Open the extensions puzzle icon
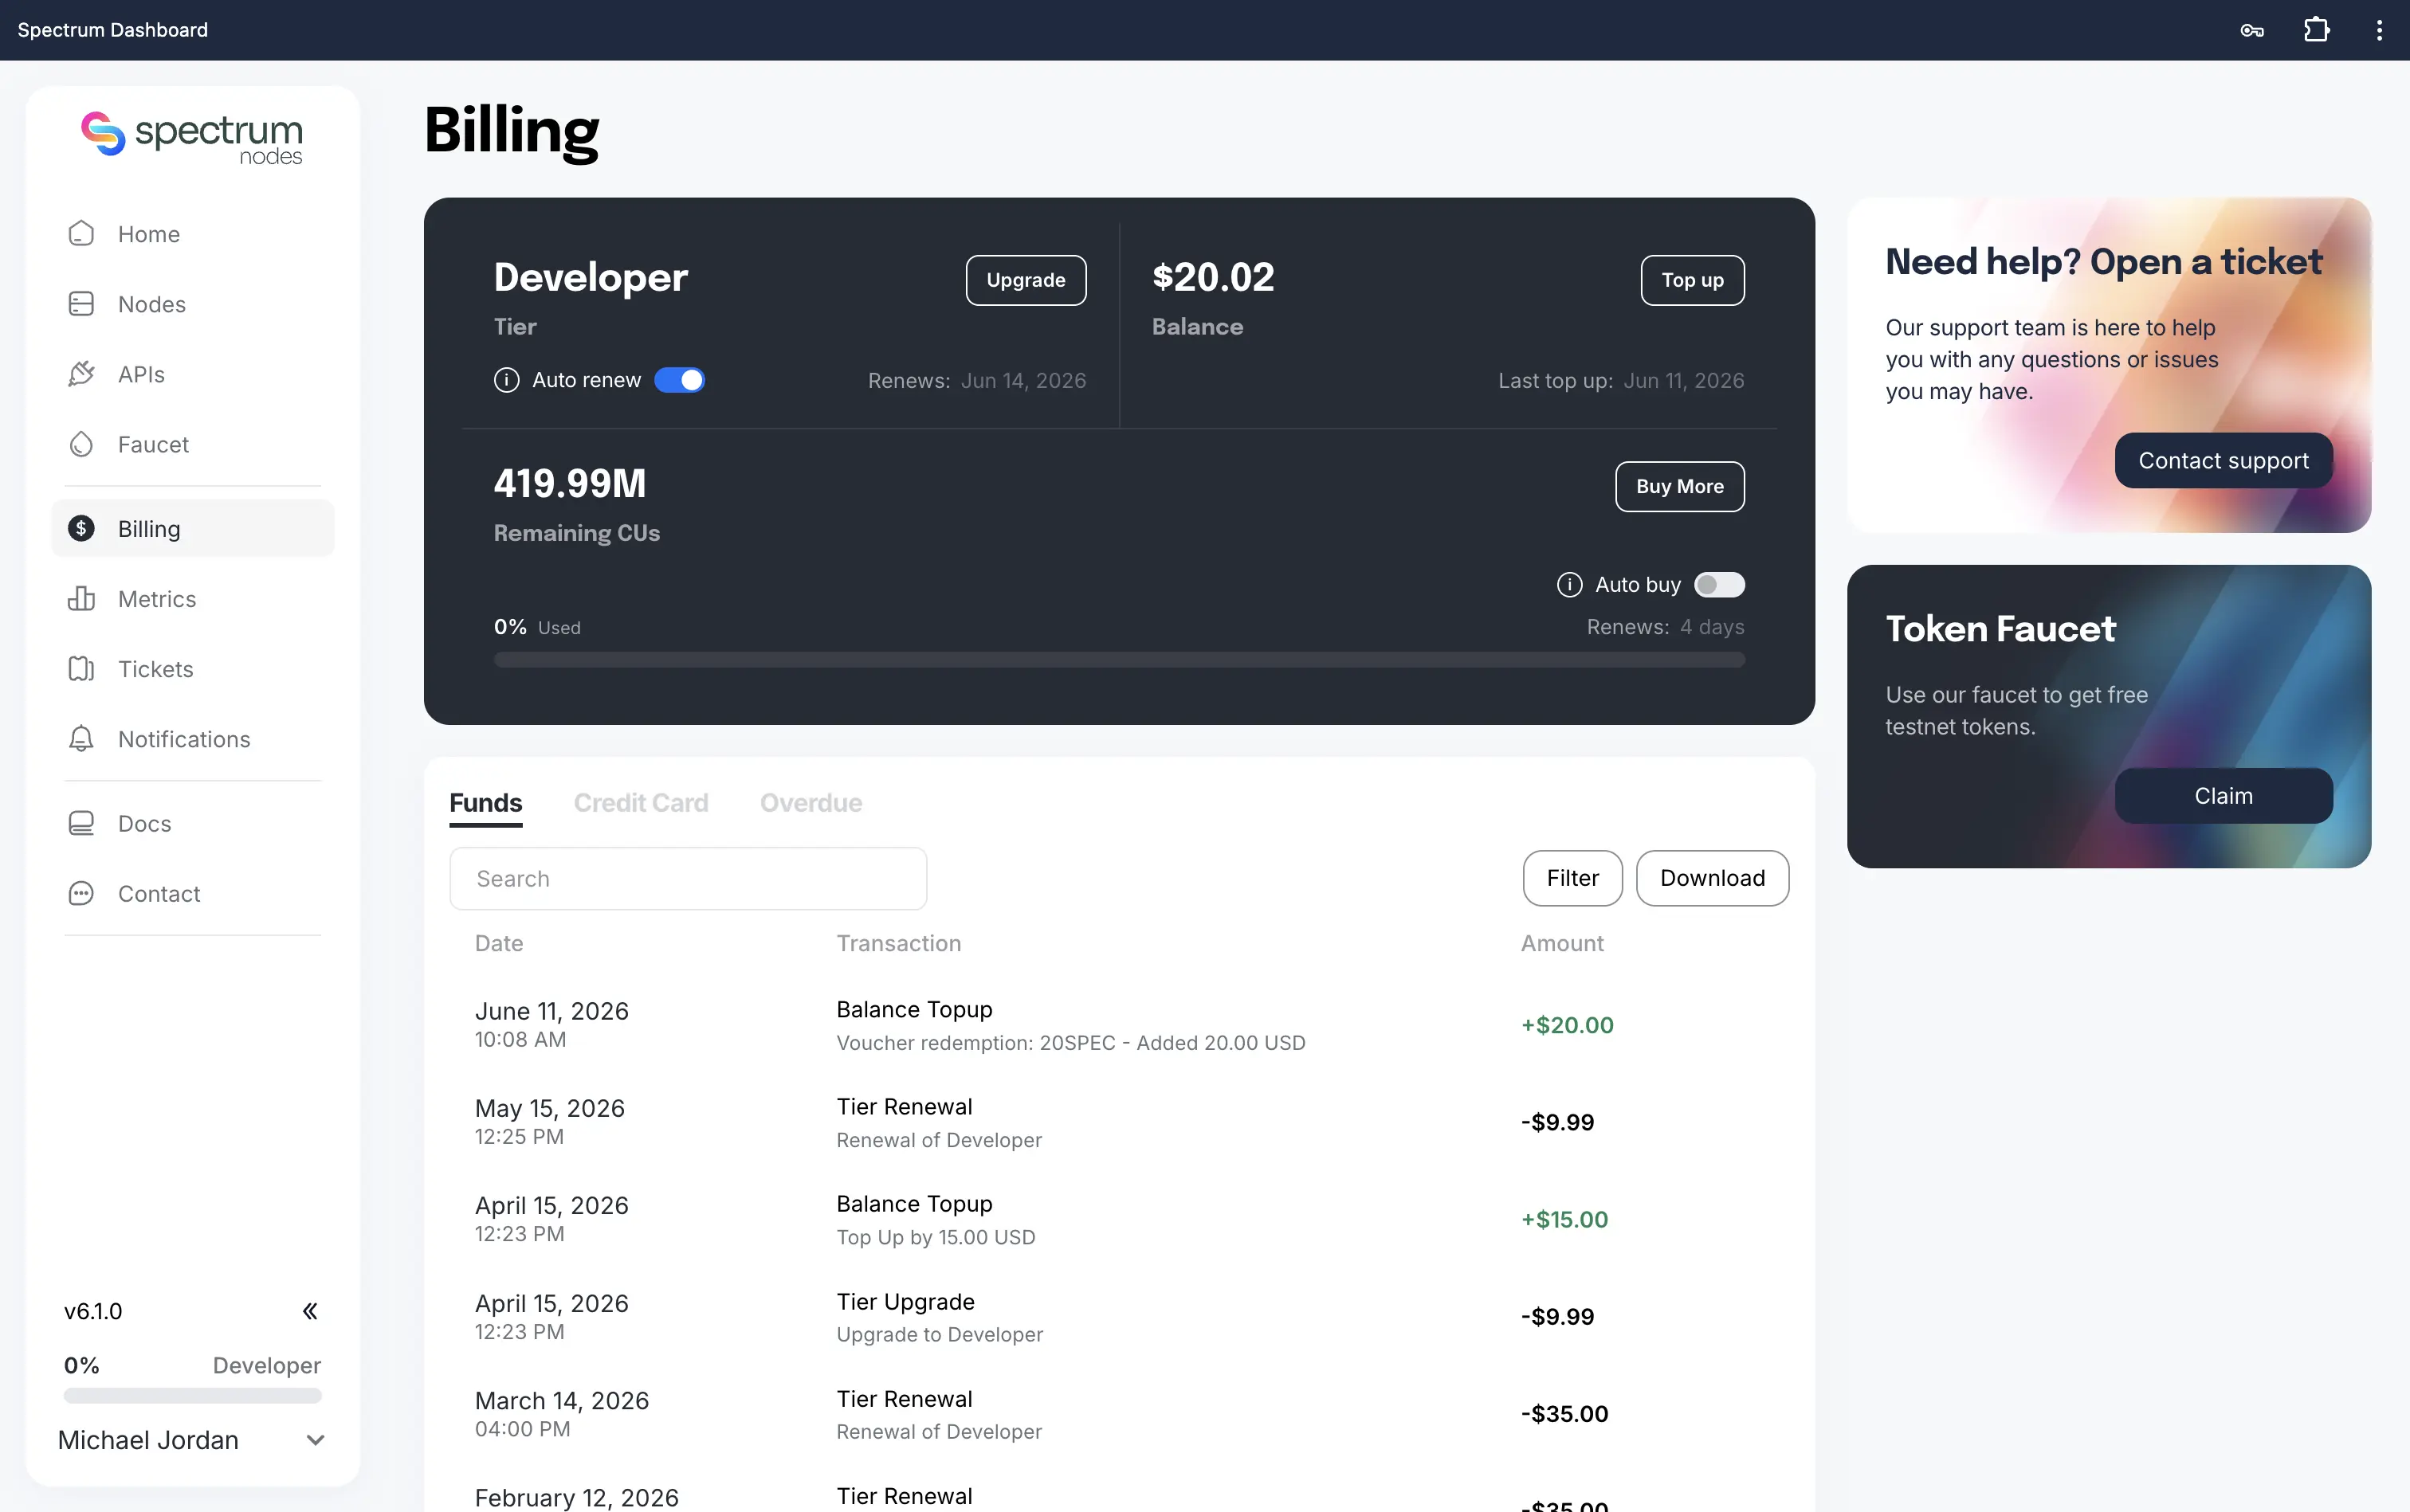 (x=2316, y=30)
